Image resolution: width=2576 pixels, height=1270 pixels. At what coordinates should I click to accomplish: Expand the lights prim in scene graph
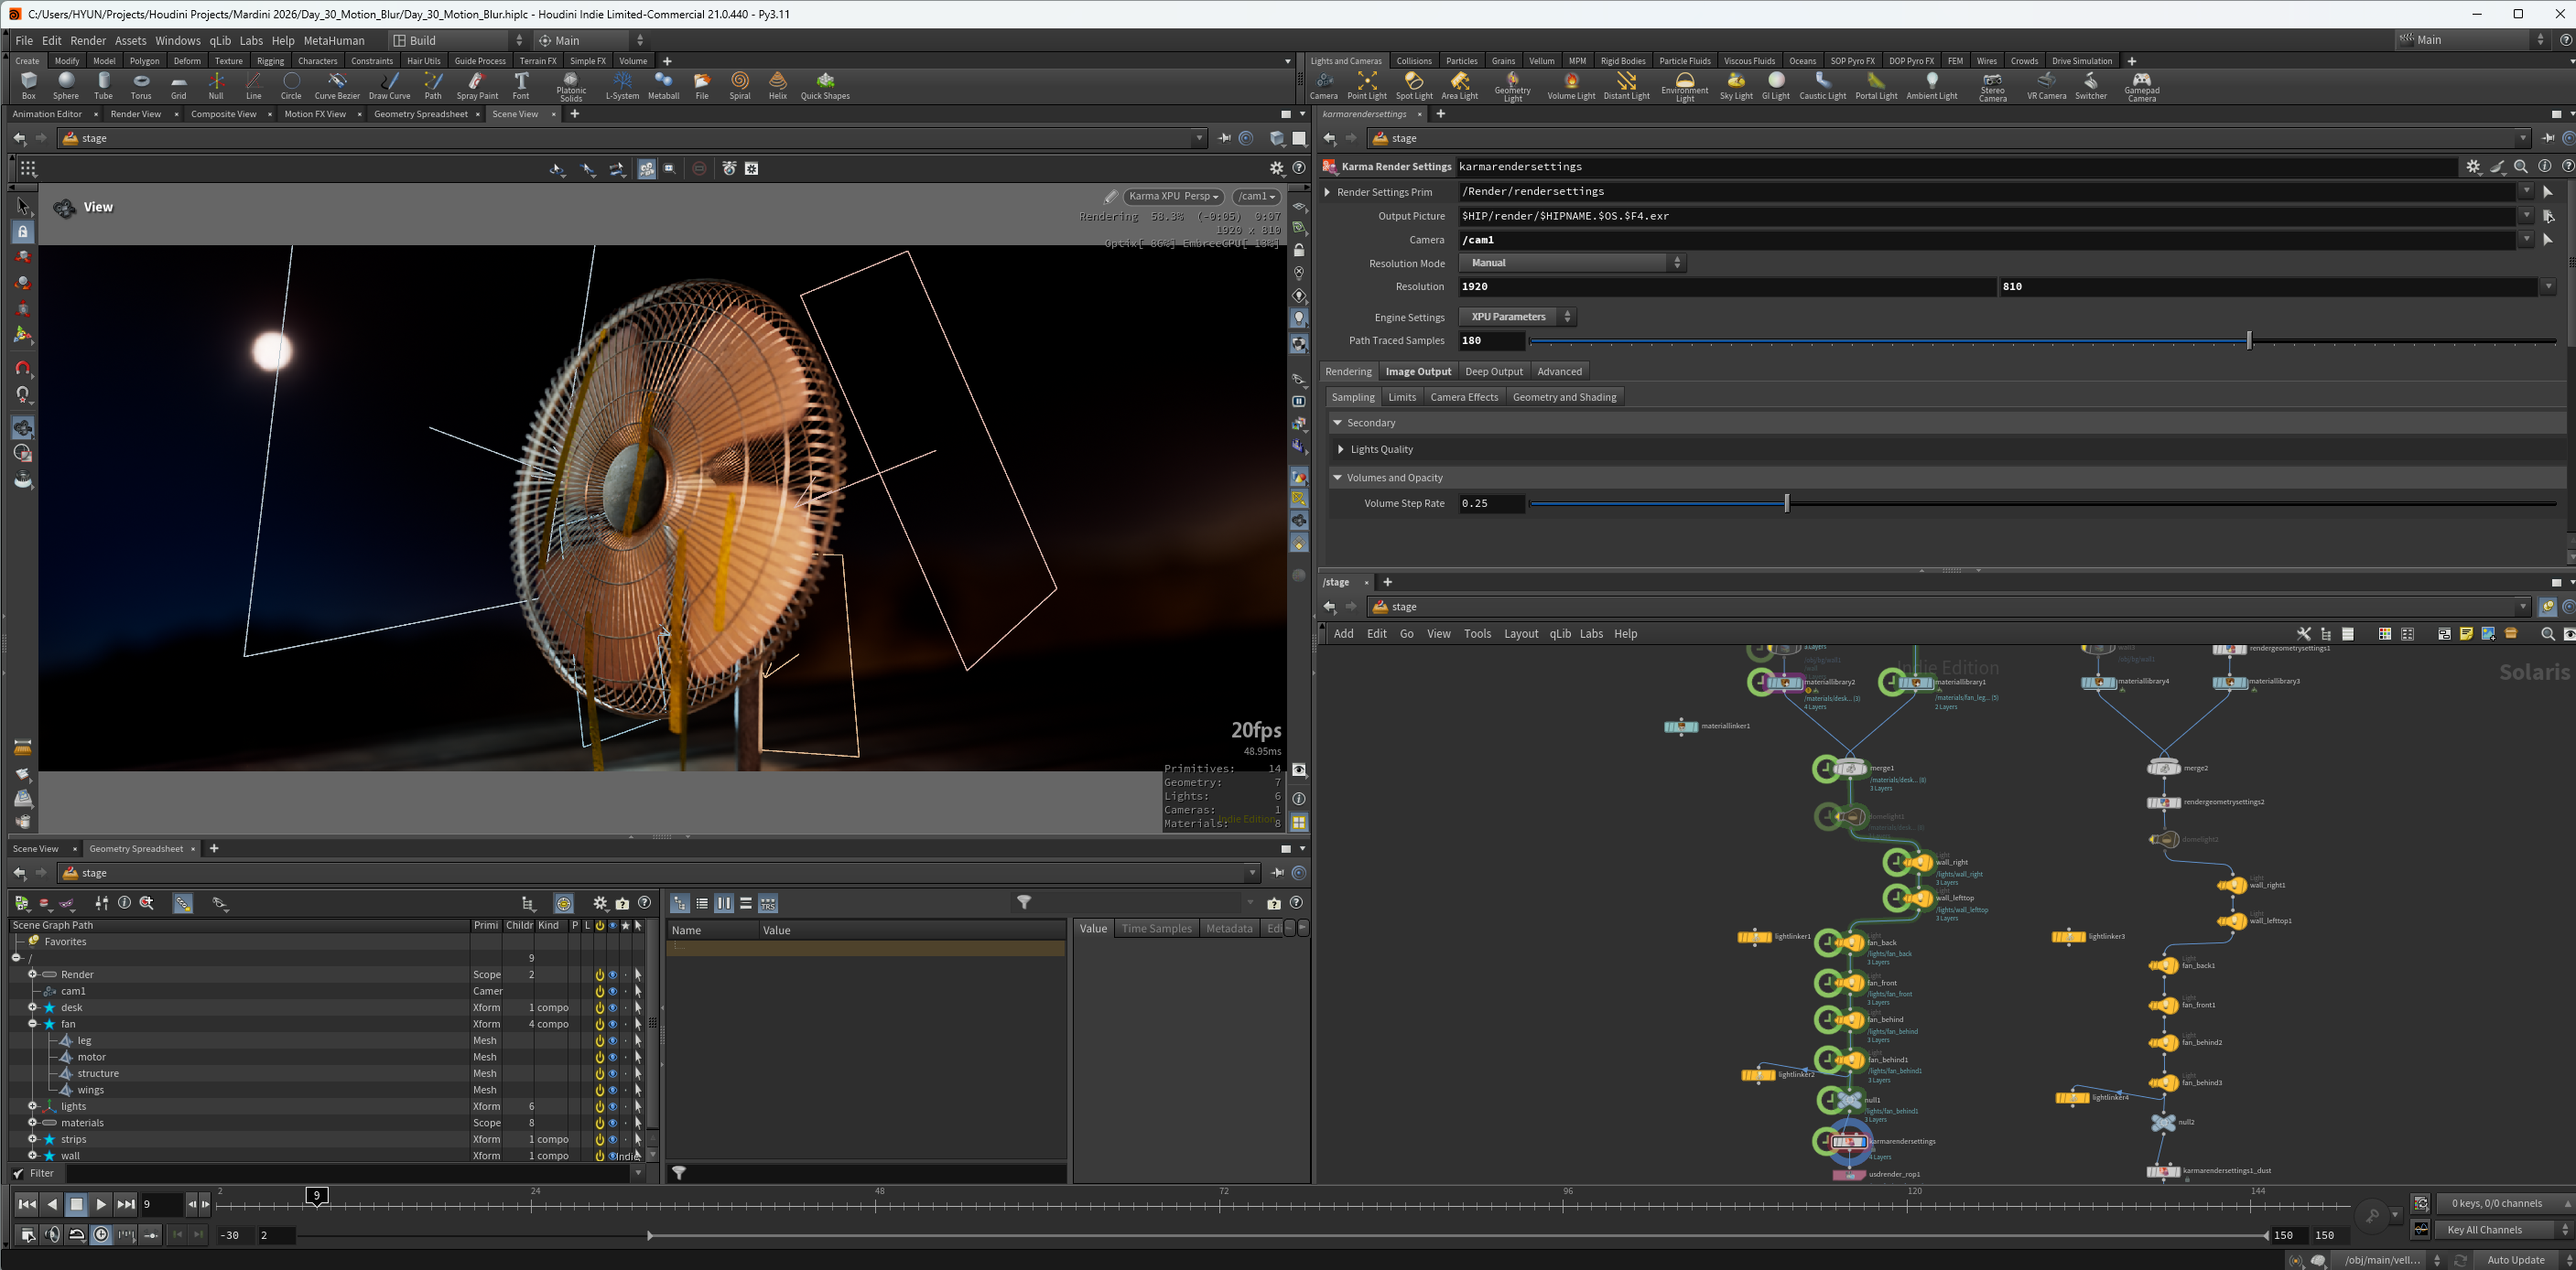[32, 1106]
